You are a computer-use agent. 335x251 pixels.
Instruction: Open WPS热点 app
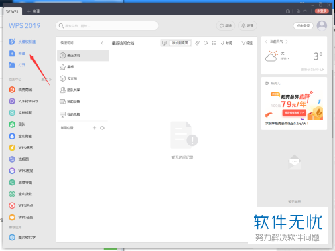pos(12,205)
